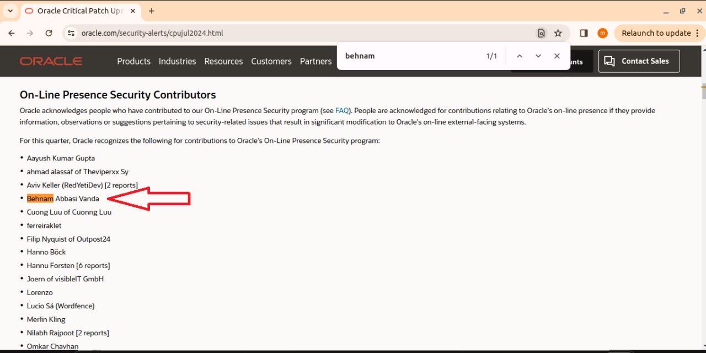
Task: Close the find bar
Action: 557,56
